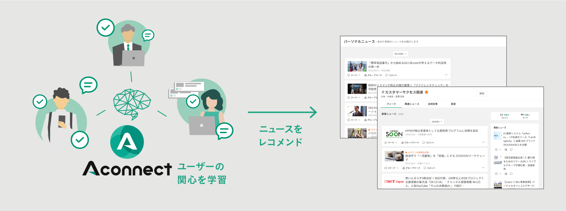
Task: Open the ZOZO article box thumbnail
Action: pyautogui.click(x=394, y=156)
